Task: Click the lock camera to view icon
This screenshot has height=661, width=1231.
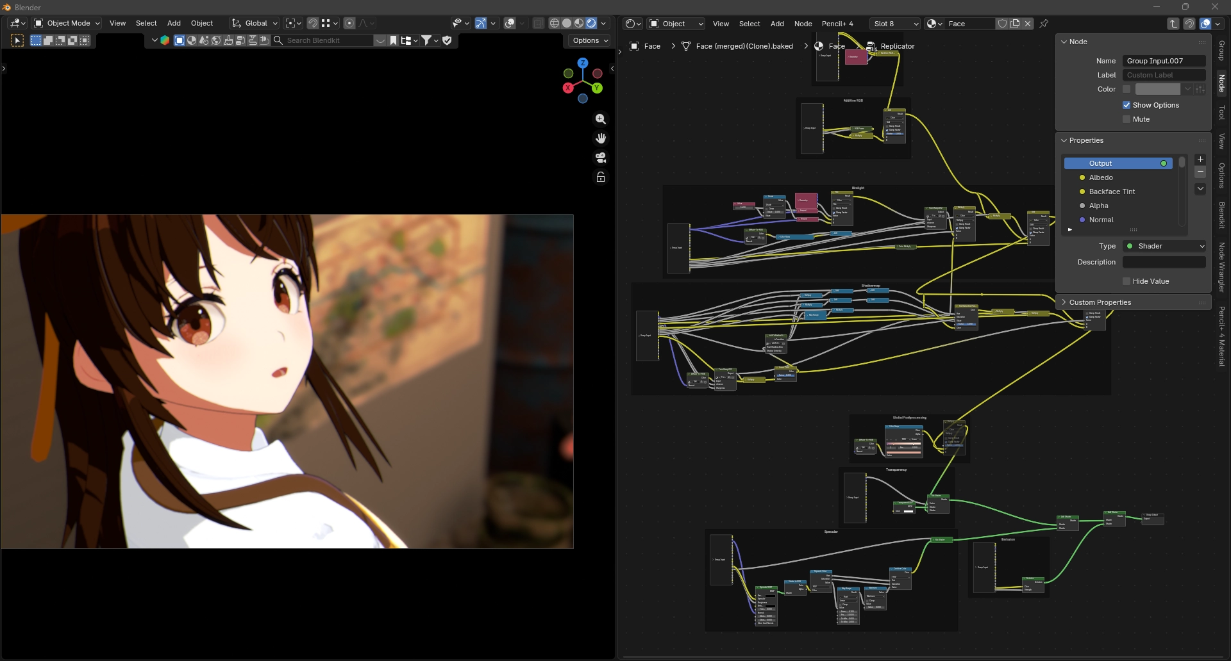Action: (601, 177)
